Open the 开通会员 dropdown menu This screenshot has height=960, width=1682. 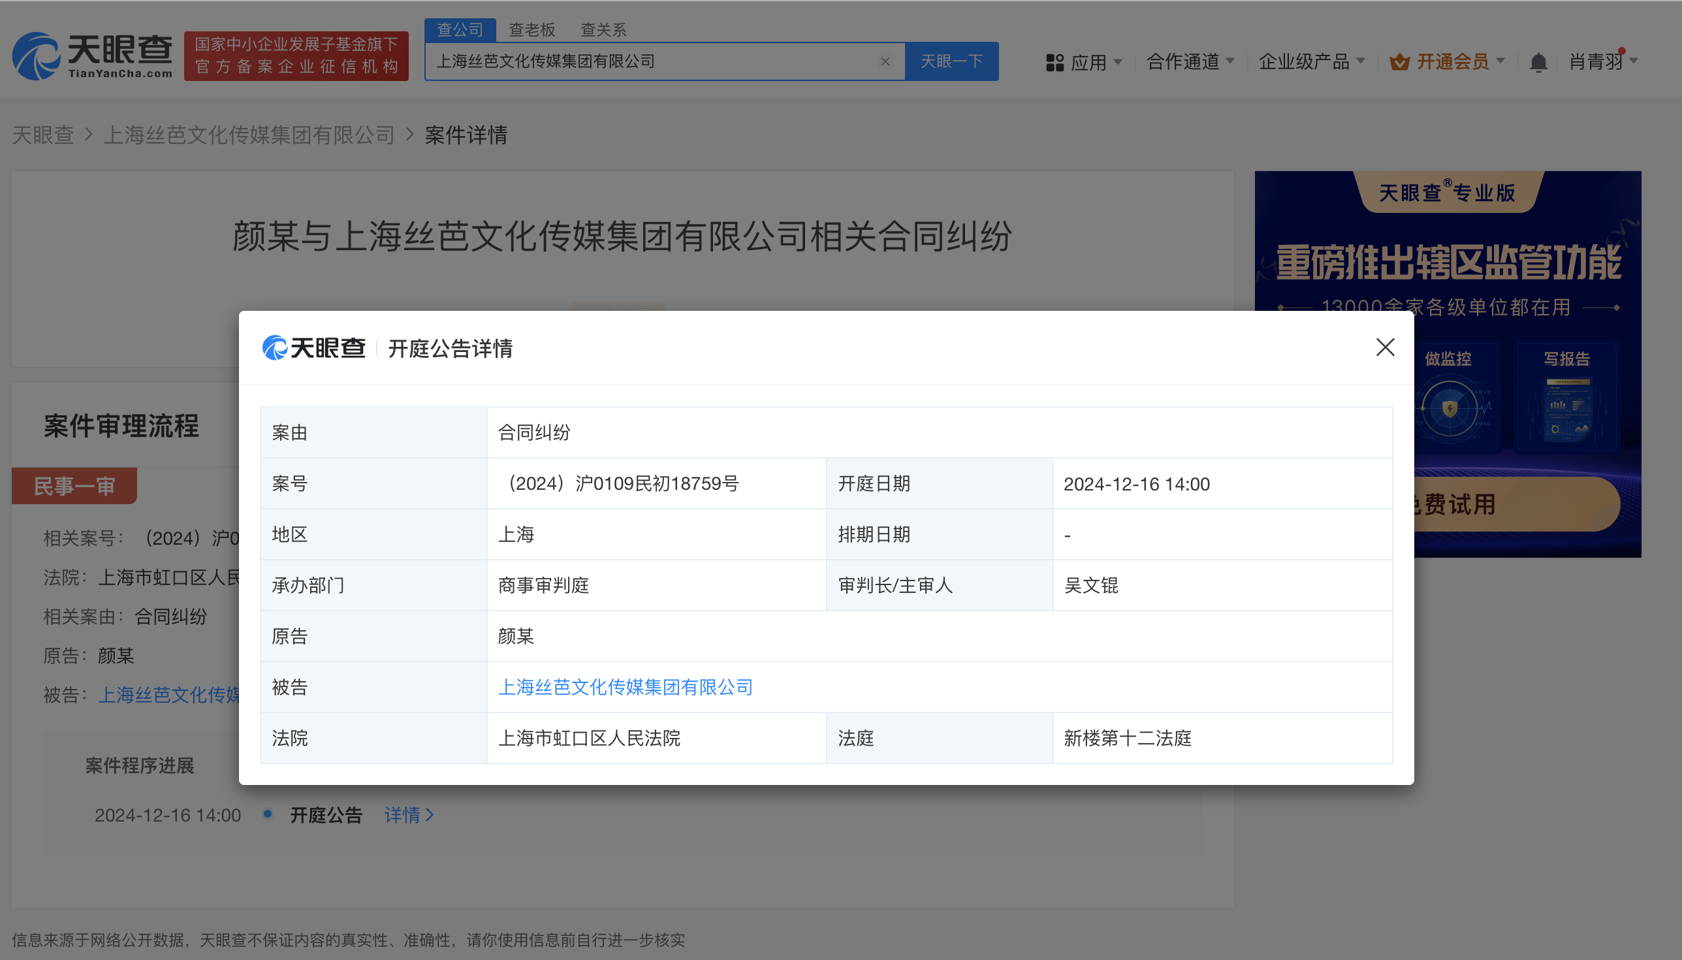point(1448,61)
